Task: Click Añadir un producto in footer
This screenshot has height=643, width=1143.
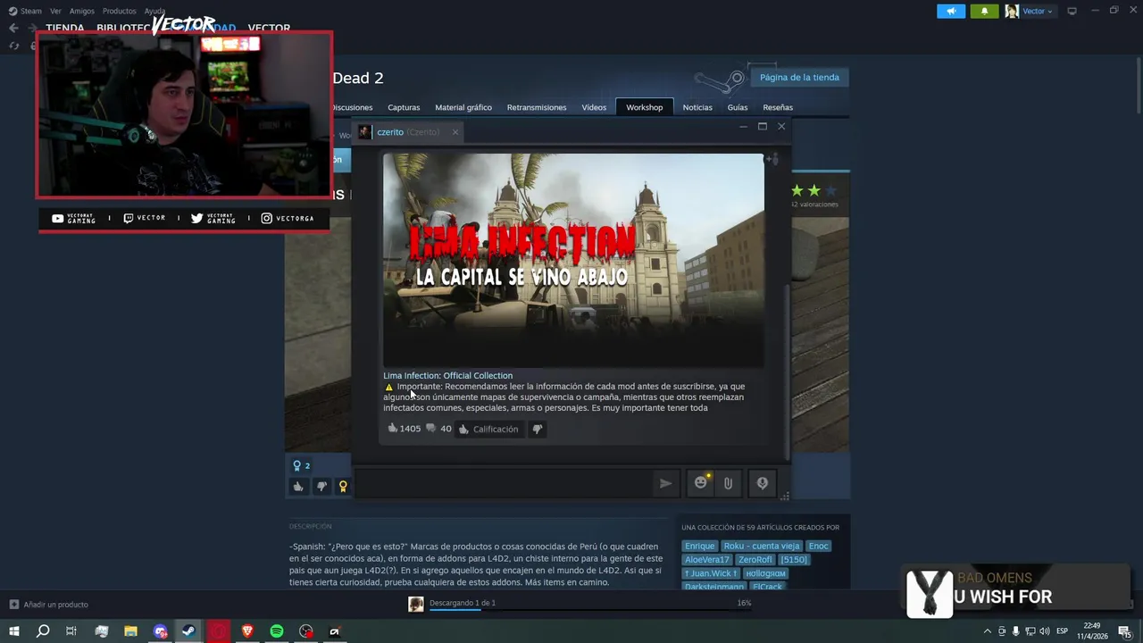Action: pyautogui.click(x=48, y=605)
